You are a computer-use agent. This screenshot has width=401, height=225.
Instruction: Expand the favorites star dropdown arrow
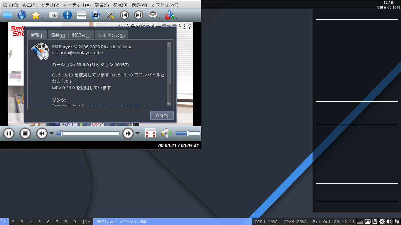(42, 18)
